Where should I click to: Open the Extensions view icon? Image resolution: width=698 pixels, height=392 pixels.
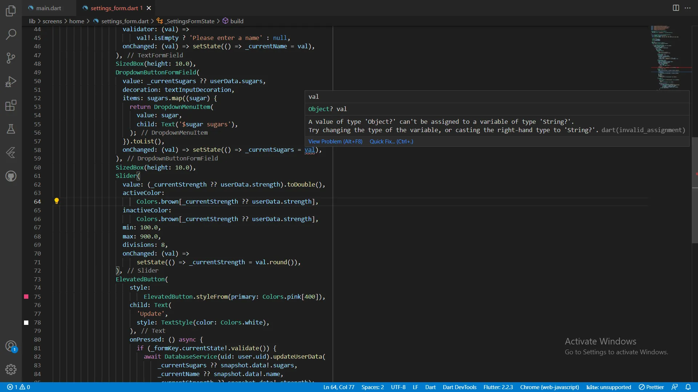[x=11, y=106]
